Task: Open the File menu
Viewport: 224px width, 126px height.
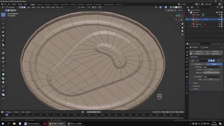Action: [x=5, y=4]
